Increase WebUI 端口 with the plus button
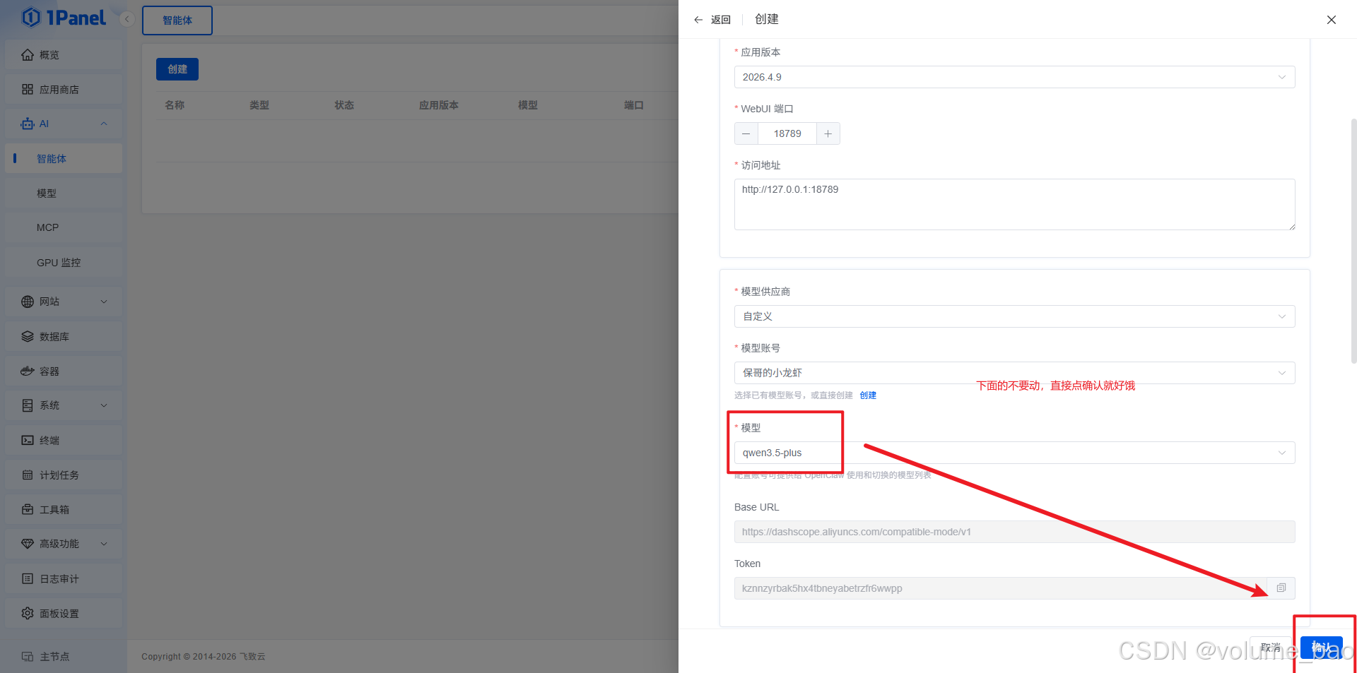1357x673 pixels. click(828, 133)
